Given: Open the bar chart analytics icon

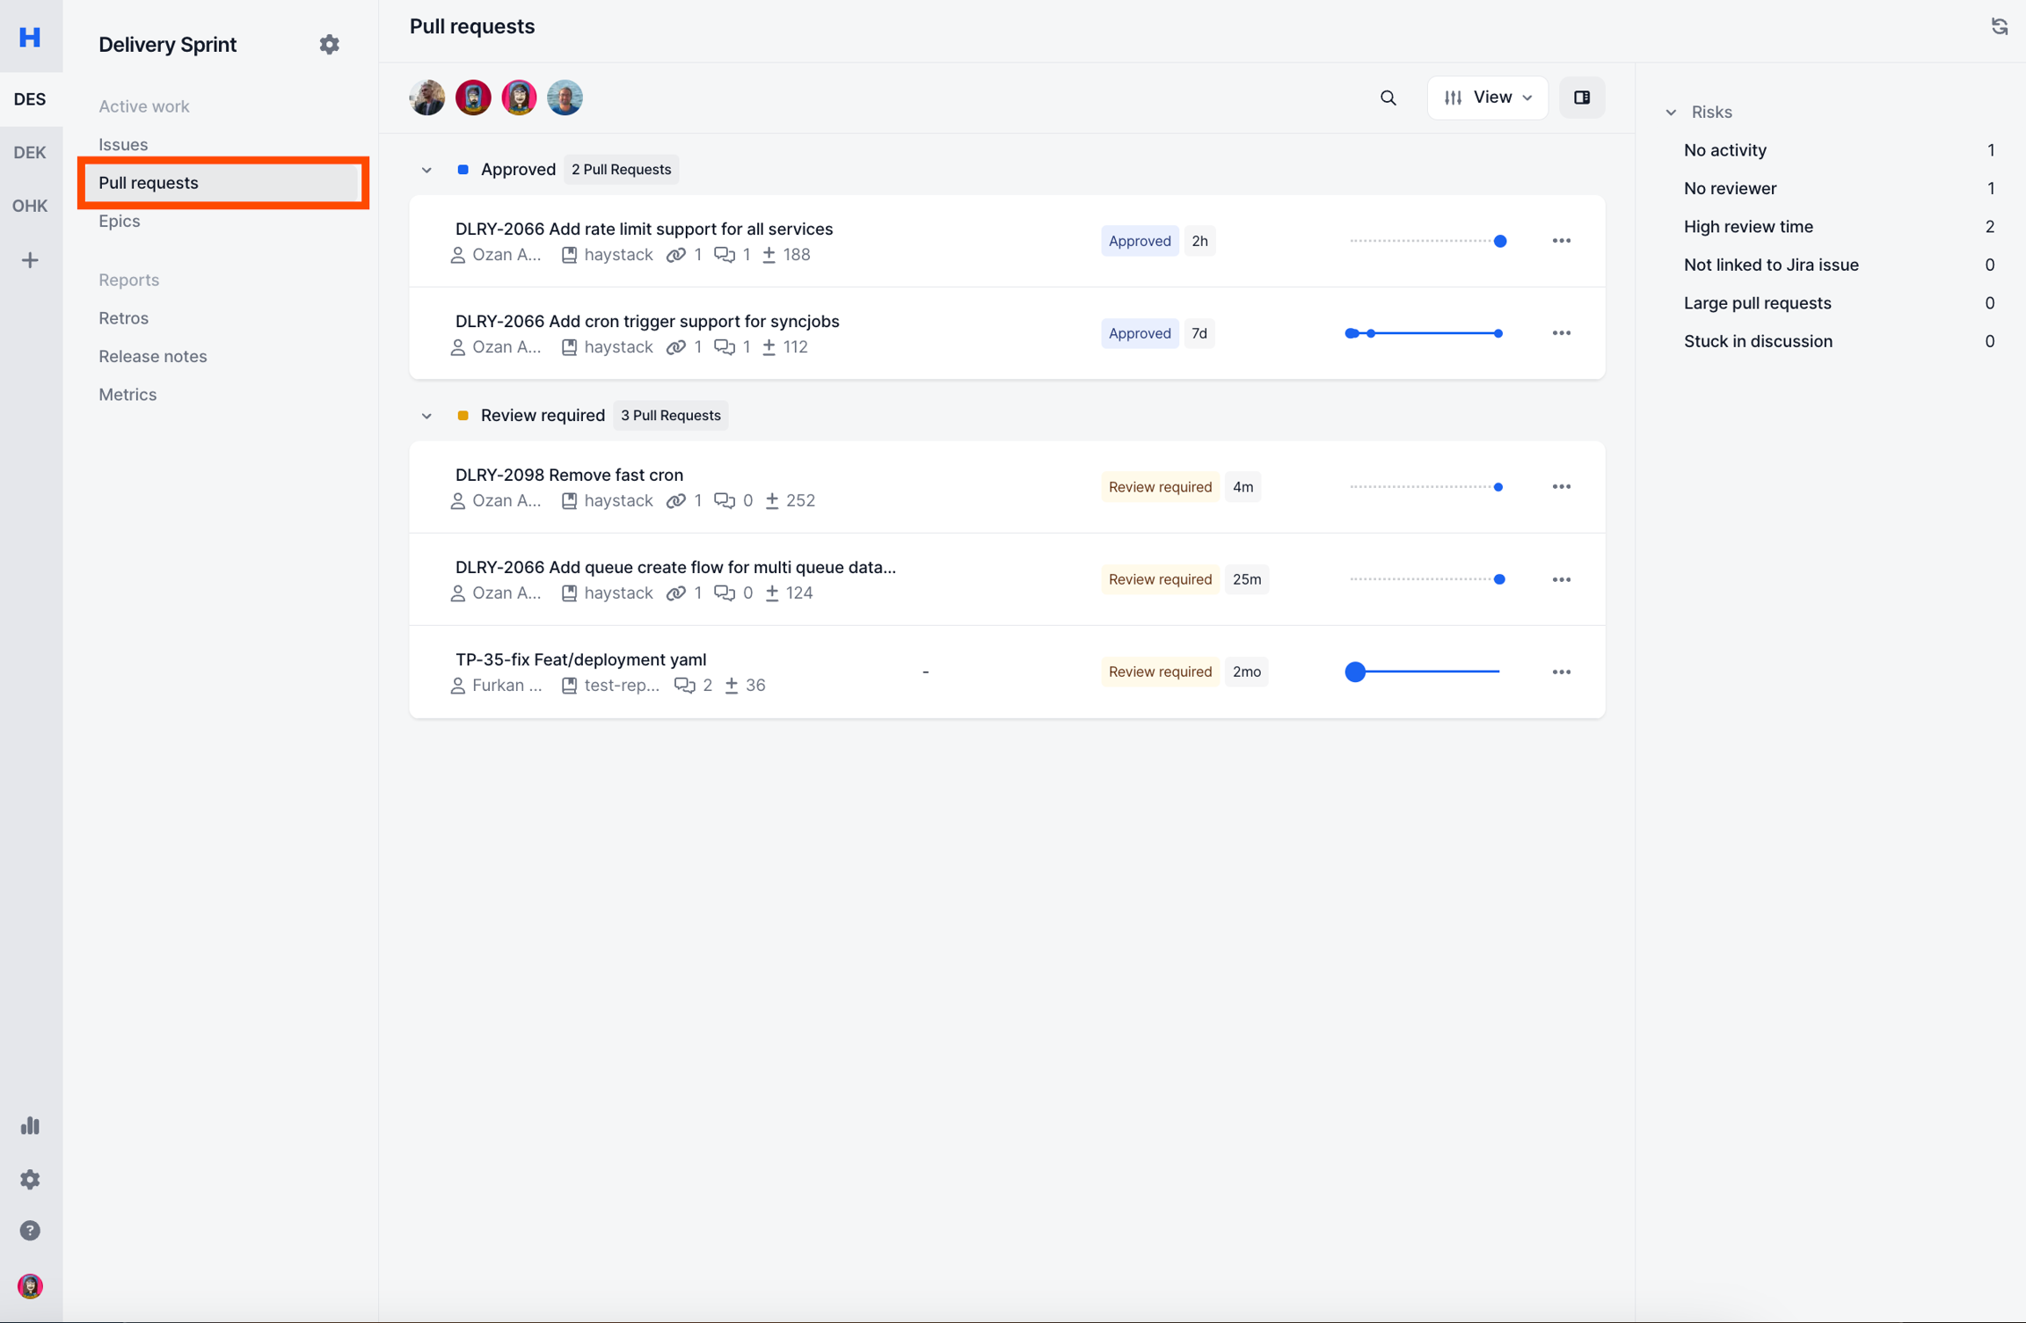Looking at the screenshot, I should coord(30,1125).
